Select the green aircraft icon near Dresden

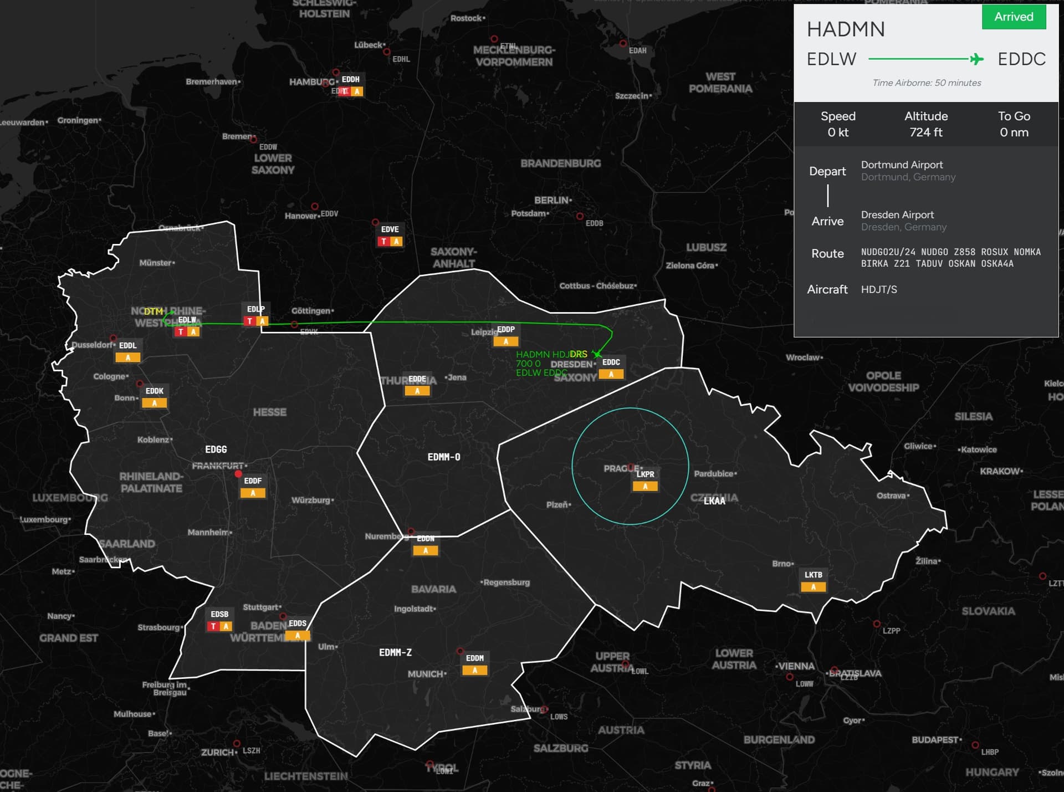[x=597, y=354]
